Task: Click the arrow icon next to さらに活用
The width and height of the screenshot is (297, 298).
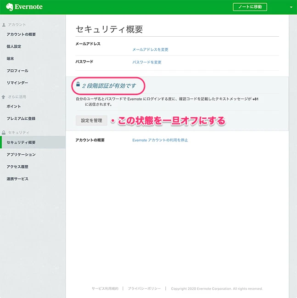Action: 4,97
